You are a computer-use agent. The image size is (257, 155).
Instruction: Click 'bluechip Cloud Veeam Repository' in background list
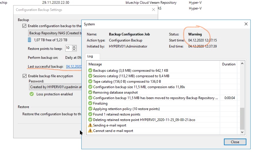(x=151, y=3)
